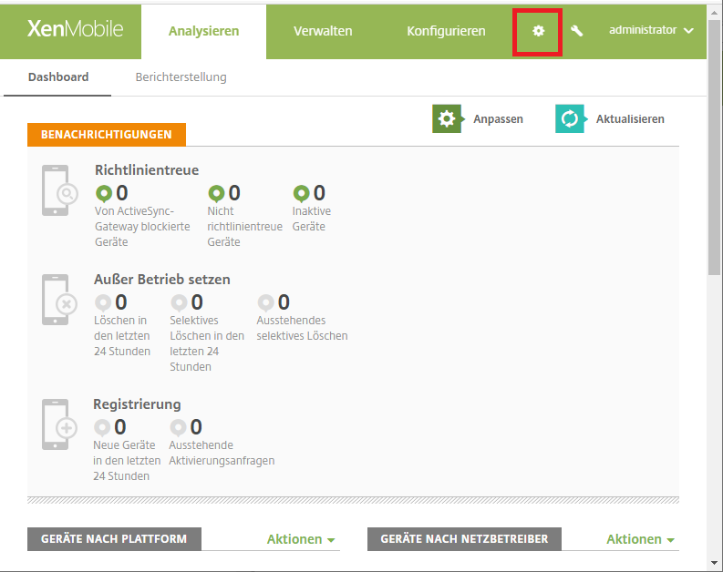The image size is (723, 572).
Task: Open the Berichterstellung subtab
Action: pyautogui.click(x=181, y=77)
